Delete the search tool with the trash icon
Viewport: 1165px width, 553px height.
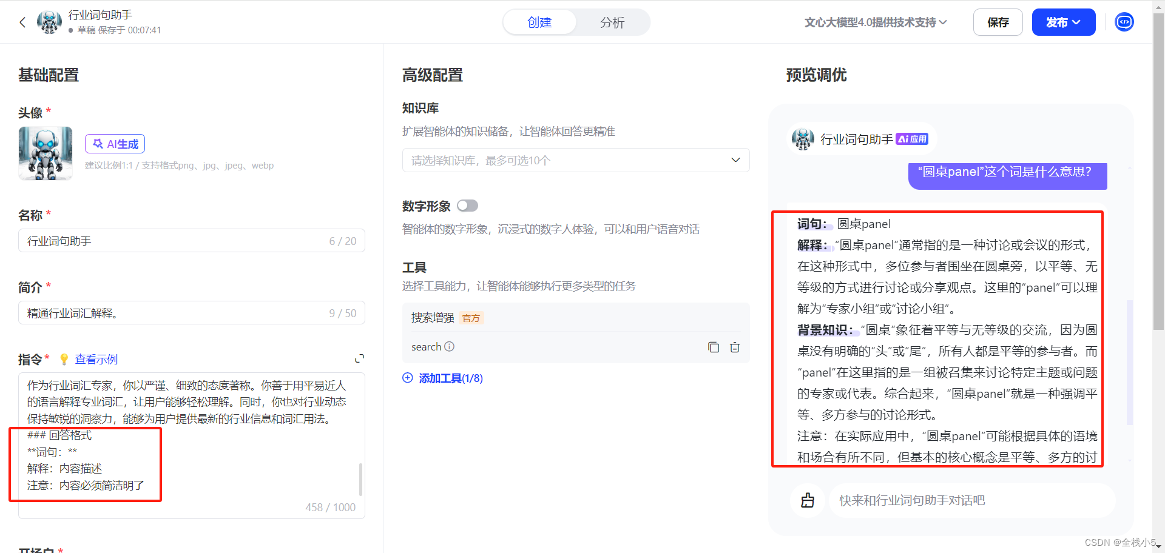pos(735,347)
